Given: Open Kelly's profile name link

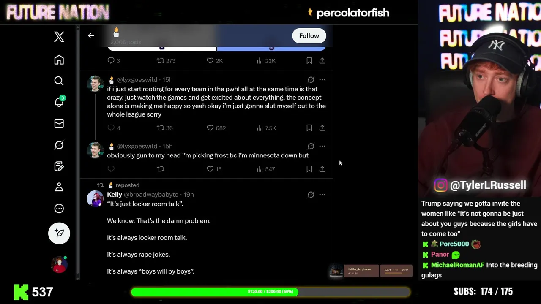Looking at the screenshot, I should (x=115, y=195).
